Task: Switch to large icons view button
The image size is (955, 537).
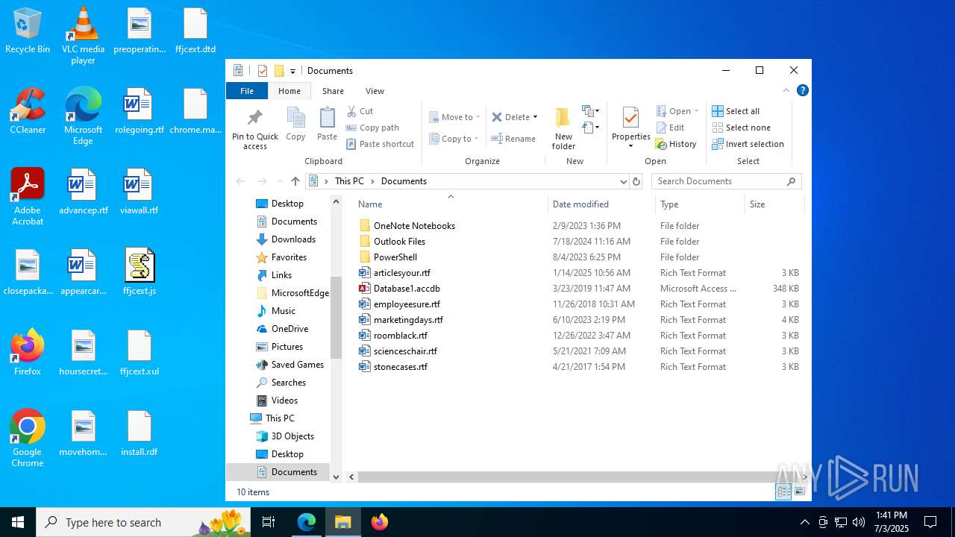Action: tap(800, 491)
